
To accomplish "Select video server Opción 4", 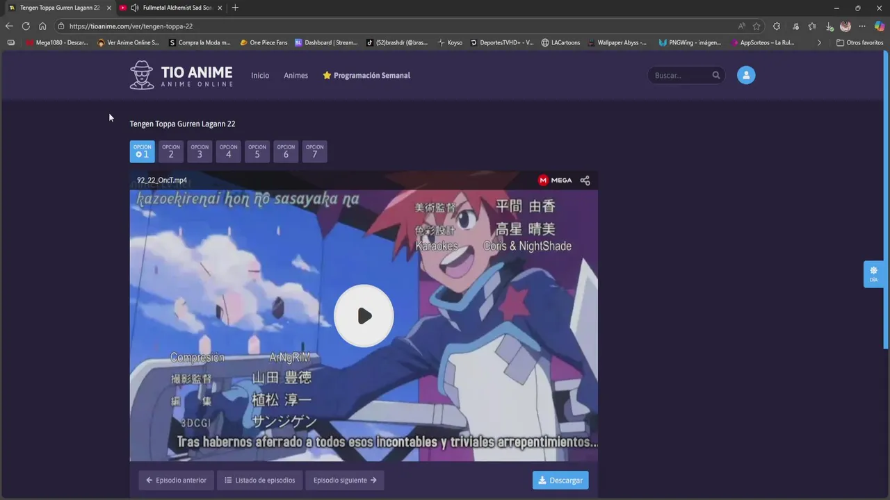I will point(228,151).
